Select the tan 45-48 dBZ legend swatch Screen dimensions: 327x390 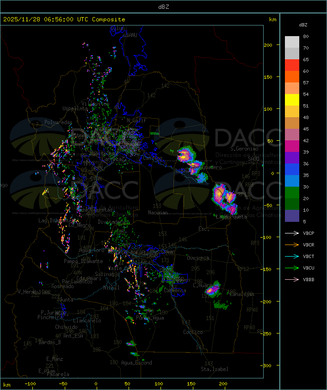click(x=292, y=123)
